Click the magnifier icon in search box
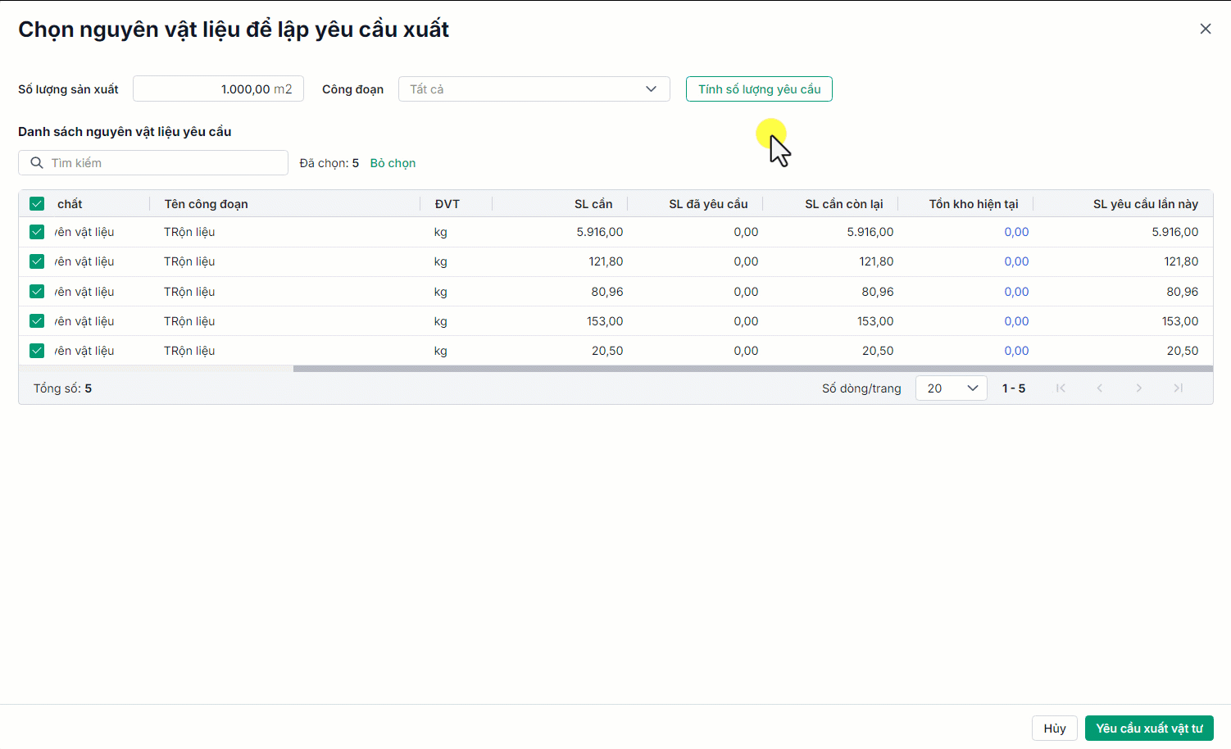The height and width of the screenshot is (749, 1231). pos(37,163)
